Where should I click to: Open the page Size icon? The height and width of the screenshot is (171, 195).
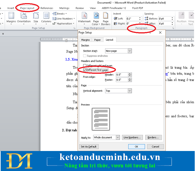click(36, 15)
